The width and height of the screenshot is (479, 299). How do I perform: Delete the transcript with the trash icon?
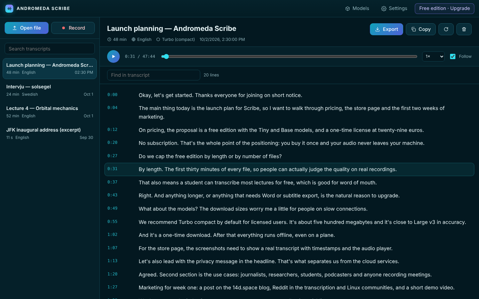pyautogui.click(x=464, y=29)
